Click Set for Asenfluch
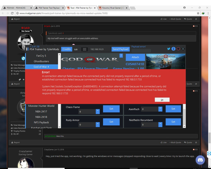This screenshot has height=169, width=211. [x=173, y=109]
